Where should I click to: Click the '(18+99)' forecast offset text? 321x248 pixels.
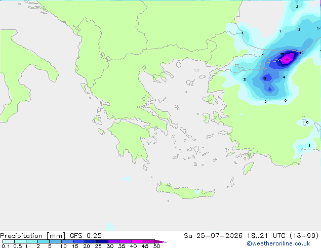304,236
